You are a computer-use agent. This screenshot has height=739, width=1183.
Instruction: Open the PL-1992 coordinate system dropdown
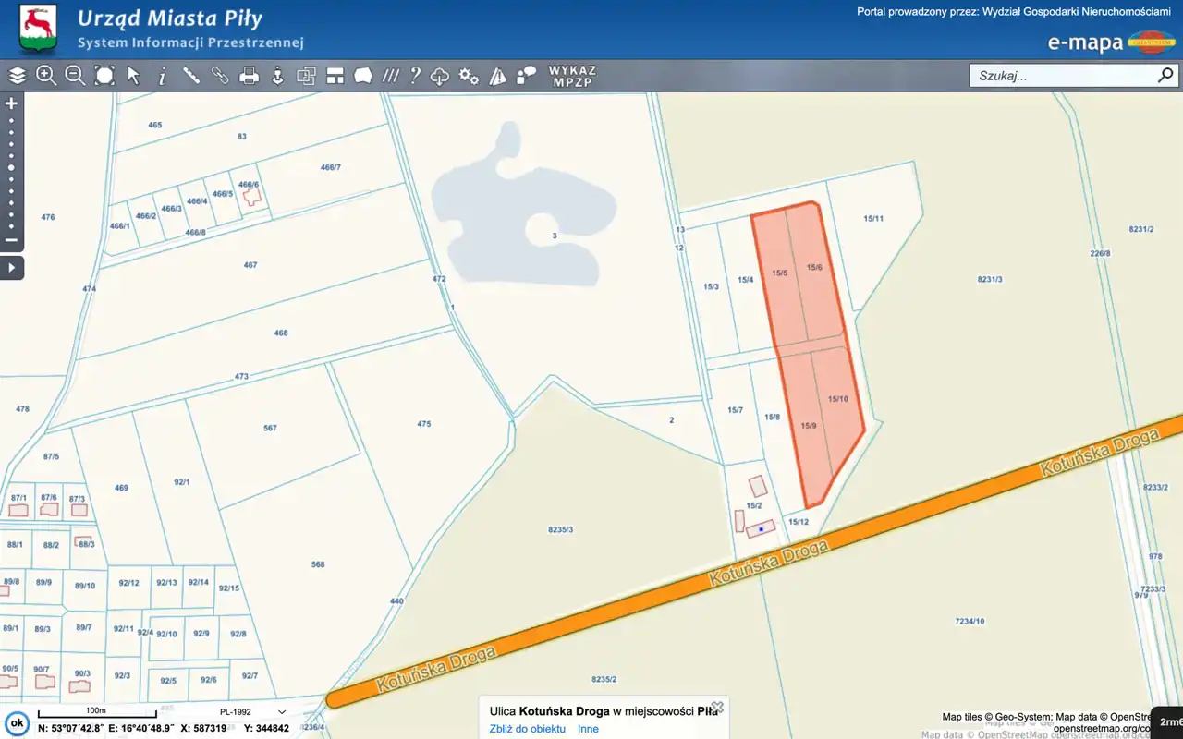click(252, 712)
